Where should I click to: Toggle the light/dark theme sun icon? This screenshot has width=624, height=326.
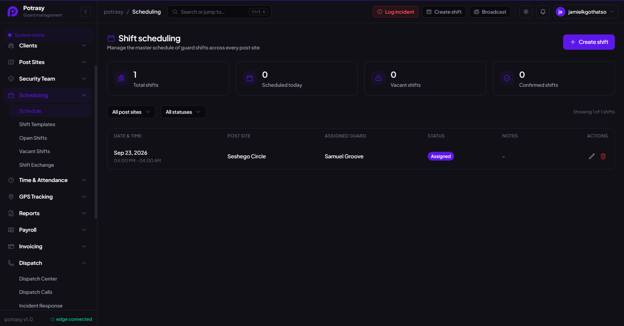[526, 12]
